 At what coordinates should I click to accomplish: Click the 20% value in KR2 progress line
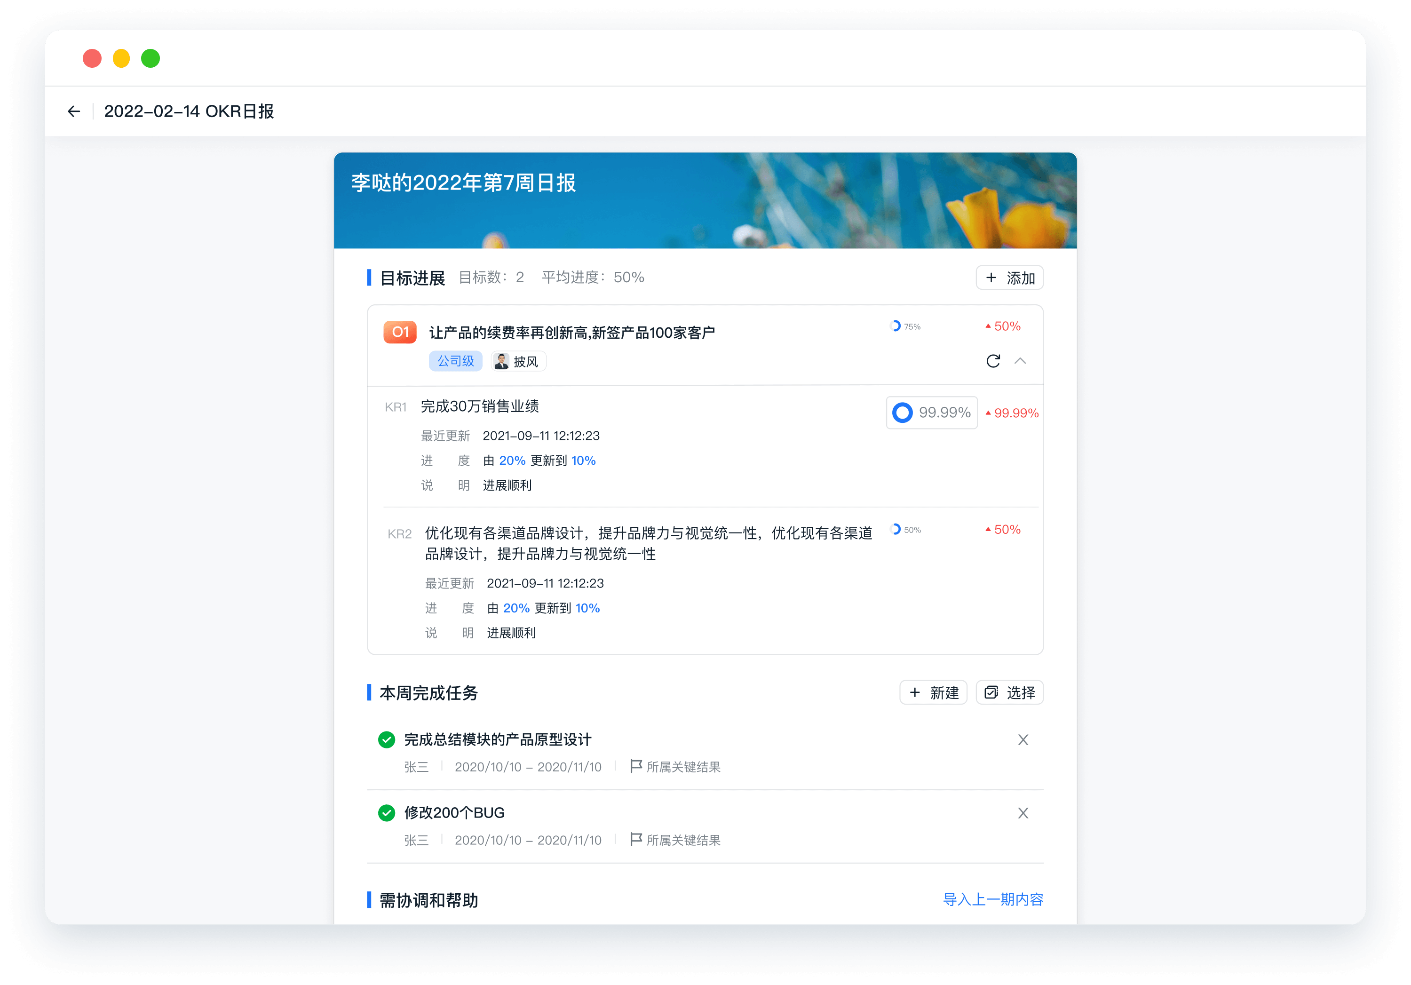click(516, 608)
